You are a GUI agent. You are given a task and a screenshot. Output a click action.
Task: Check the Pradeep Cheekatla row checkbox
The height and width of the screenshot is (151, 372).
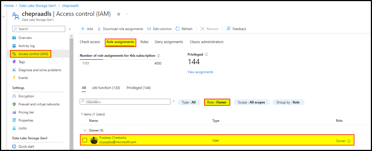pos(85,140)
